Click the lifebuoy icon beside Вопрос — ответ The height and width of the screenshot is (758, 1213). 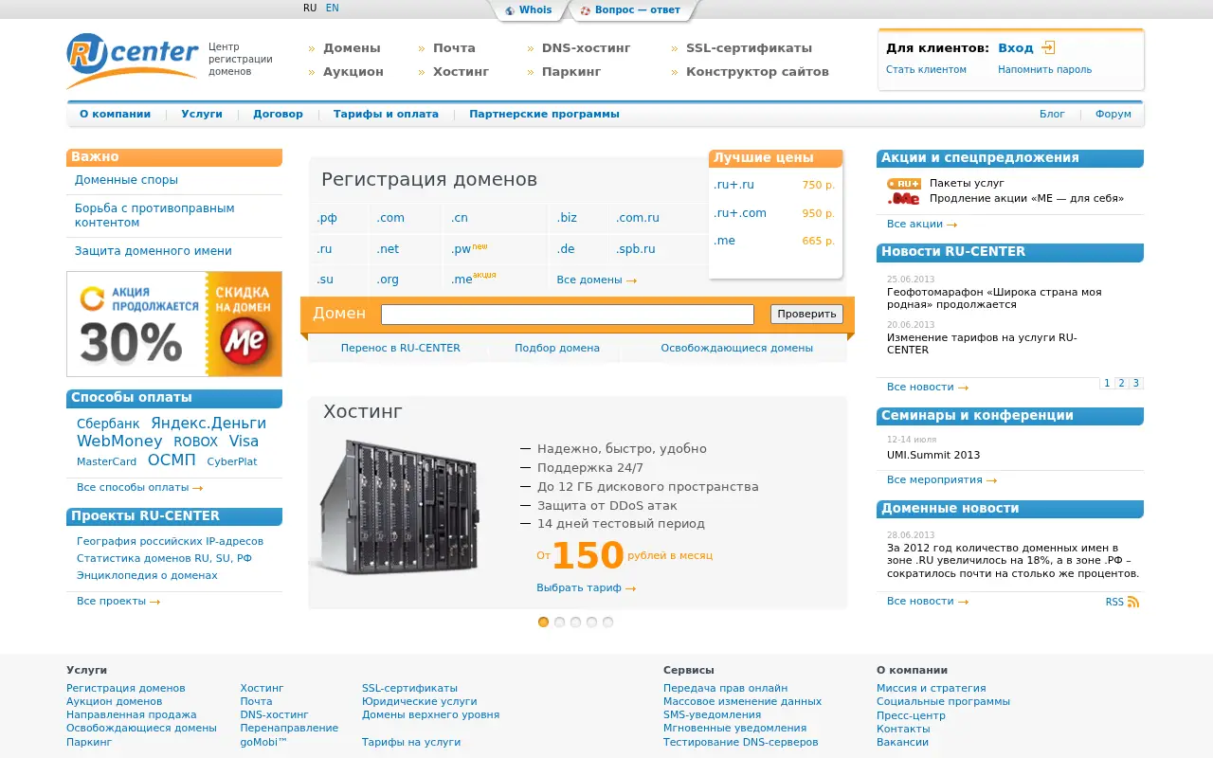pyautogui.click(x=585, y=10)
